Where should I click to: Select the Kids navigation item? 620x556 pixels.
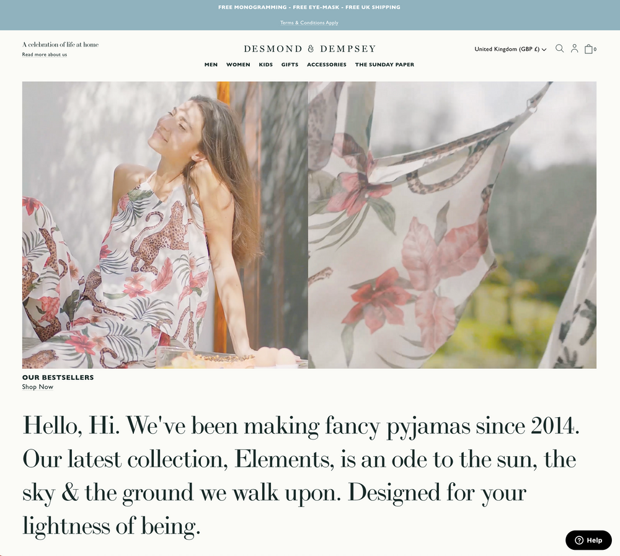(266, 64)
